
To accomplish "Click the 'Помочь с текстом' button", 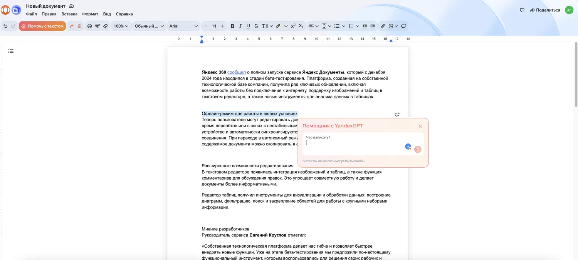I will coord(42,26).
